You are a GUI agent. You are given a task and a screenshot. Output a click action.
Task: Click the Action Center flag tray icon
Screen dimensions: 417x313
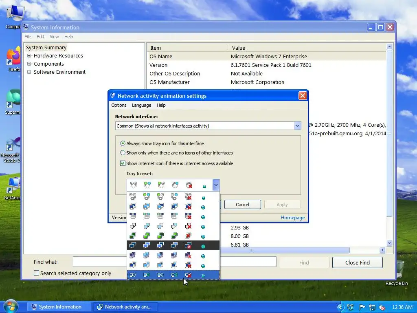[362, 307]
